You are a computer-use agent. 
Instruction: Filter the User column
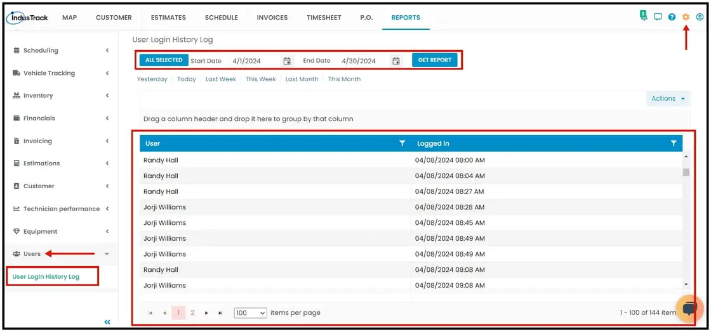tap(402, 143)
